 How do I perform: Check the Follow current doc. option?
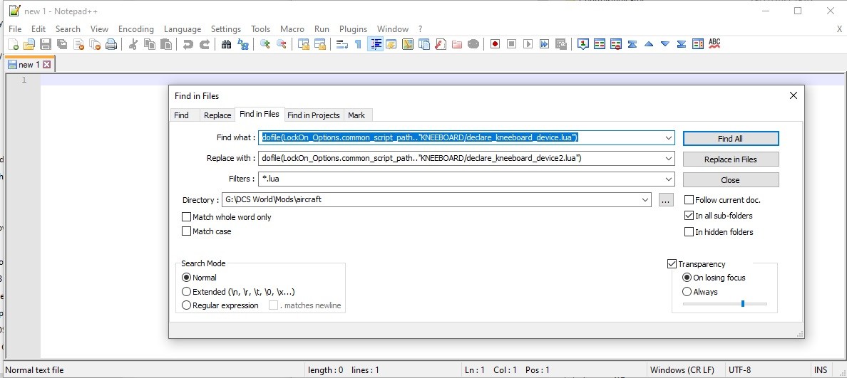689,199
